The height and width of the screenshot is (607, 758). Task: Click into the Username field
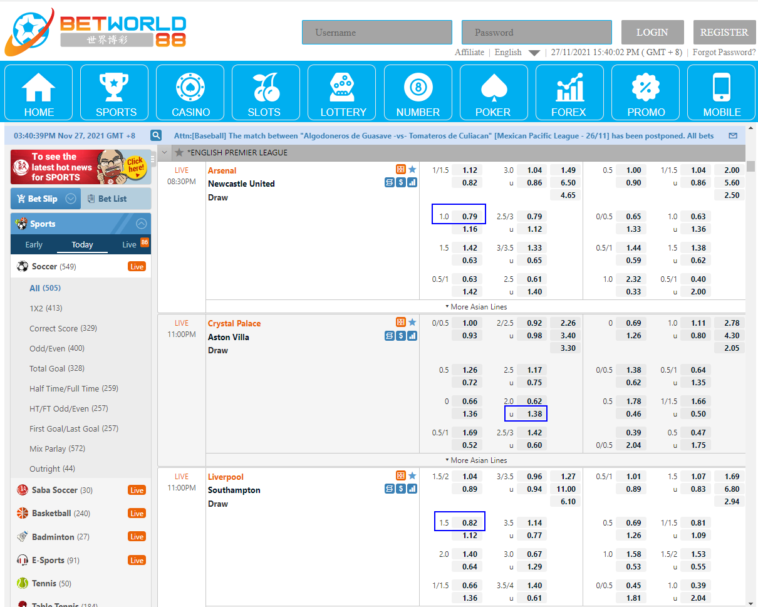click(376, 33)
